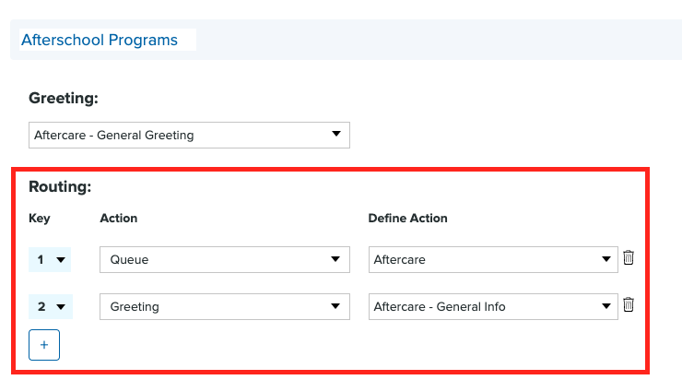This screenshot has width=682, height=380.
Task: Click the arrow beside key number 2
Action: pos(61,307)
